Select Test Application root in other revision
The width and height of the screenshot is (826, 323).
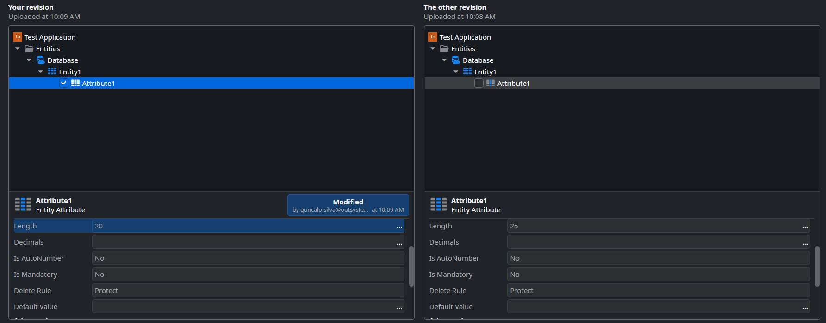pos(465,37)
